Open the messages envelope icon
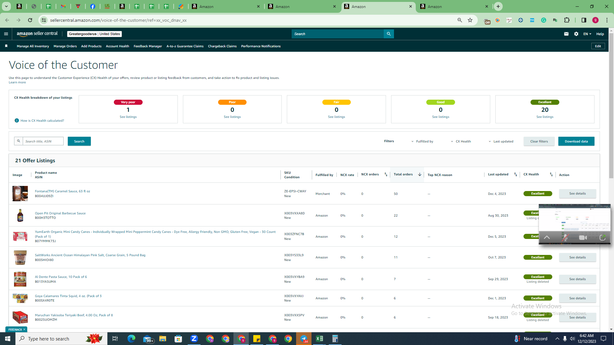This screenshot has height=345, width=614. click(x=566, y=34)
